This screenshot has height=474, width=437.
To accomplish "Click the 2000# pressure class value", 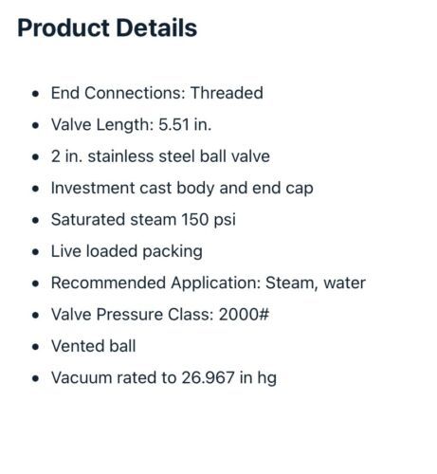I will (x=244, y=315).
